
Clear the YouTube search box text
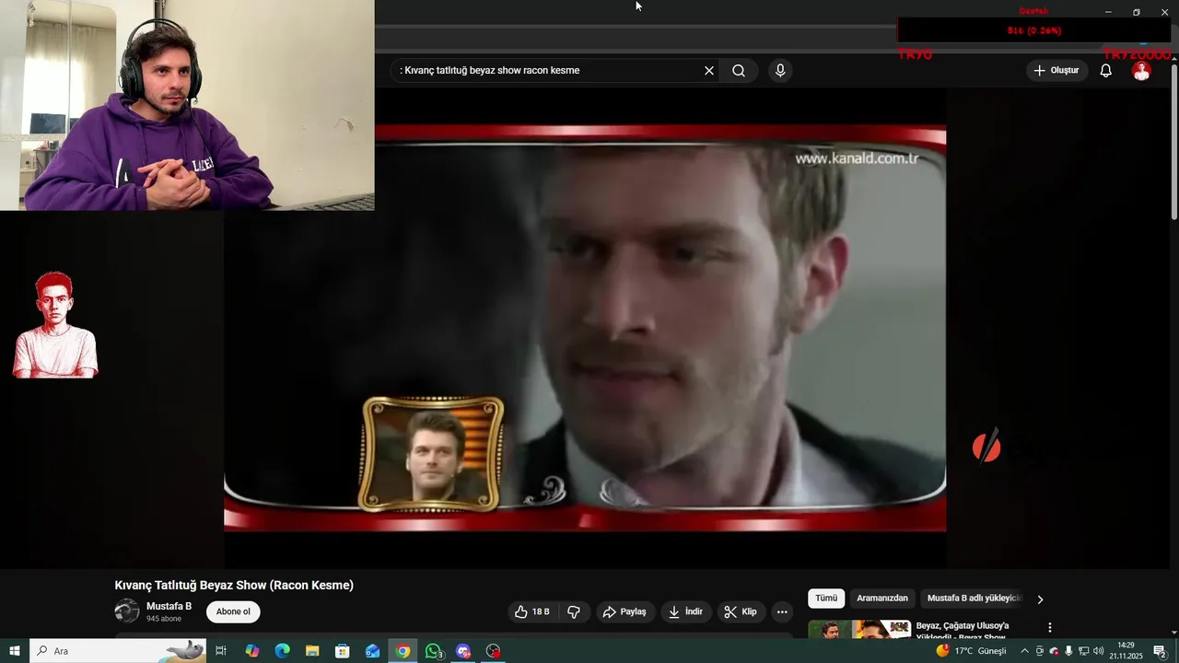click(x=709, y=70)
